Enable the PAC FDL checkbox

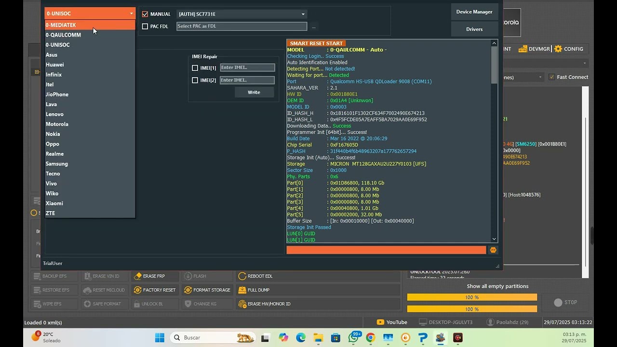pos(145,27)
